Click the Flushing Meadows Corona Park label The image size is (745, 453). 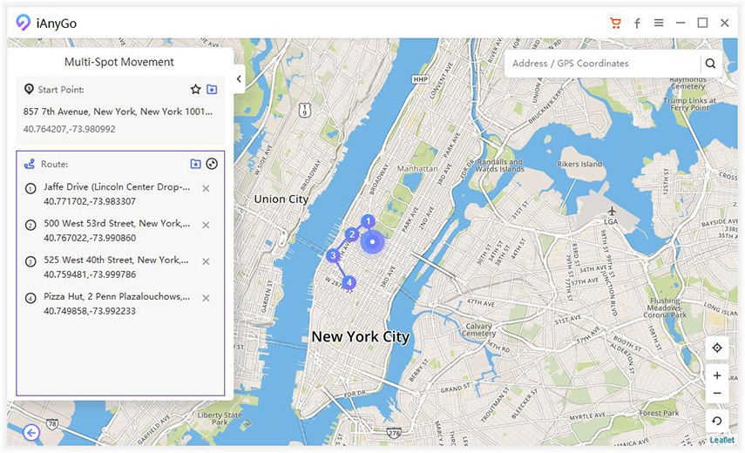(x=665, y=308)
